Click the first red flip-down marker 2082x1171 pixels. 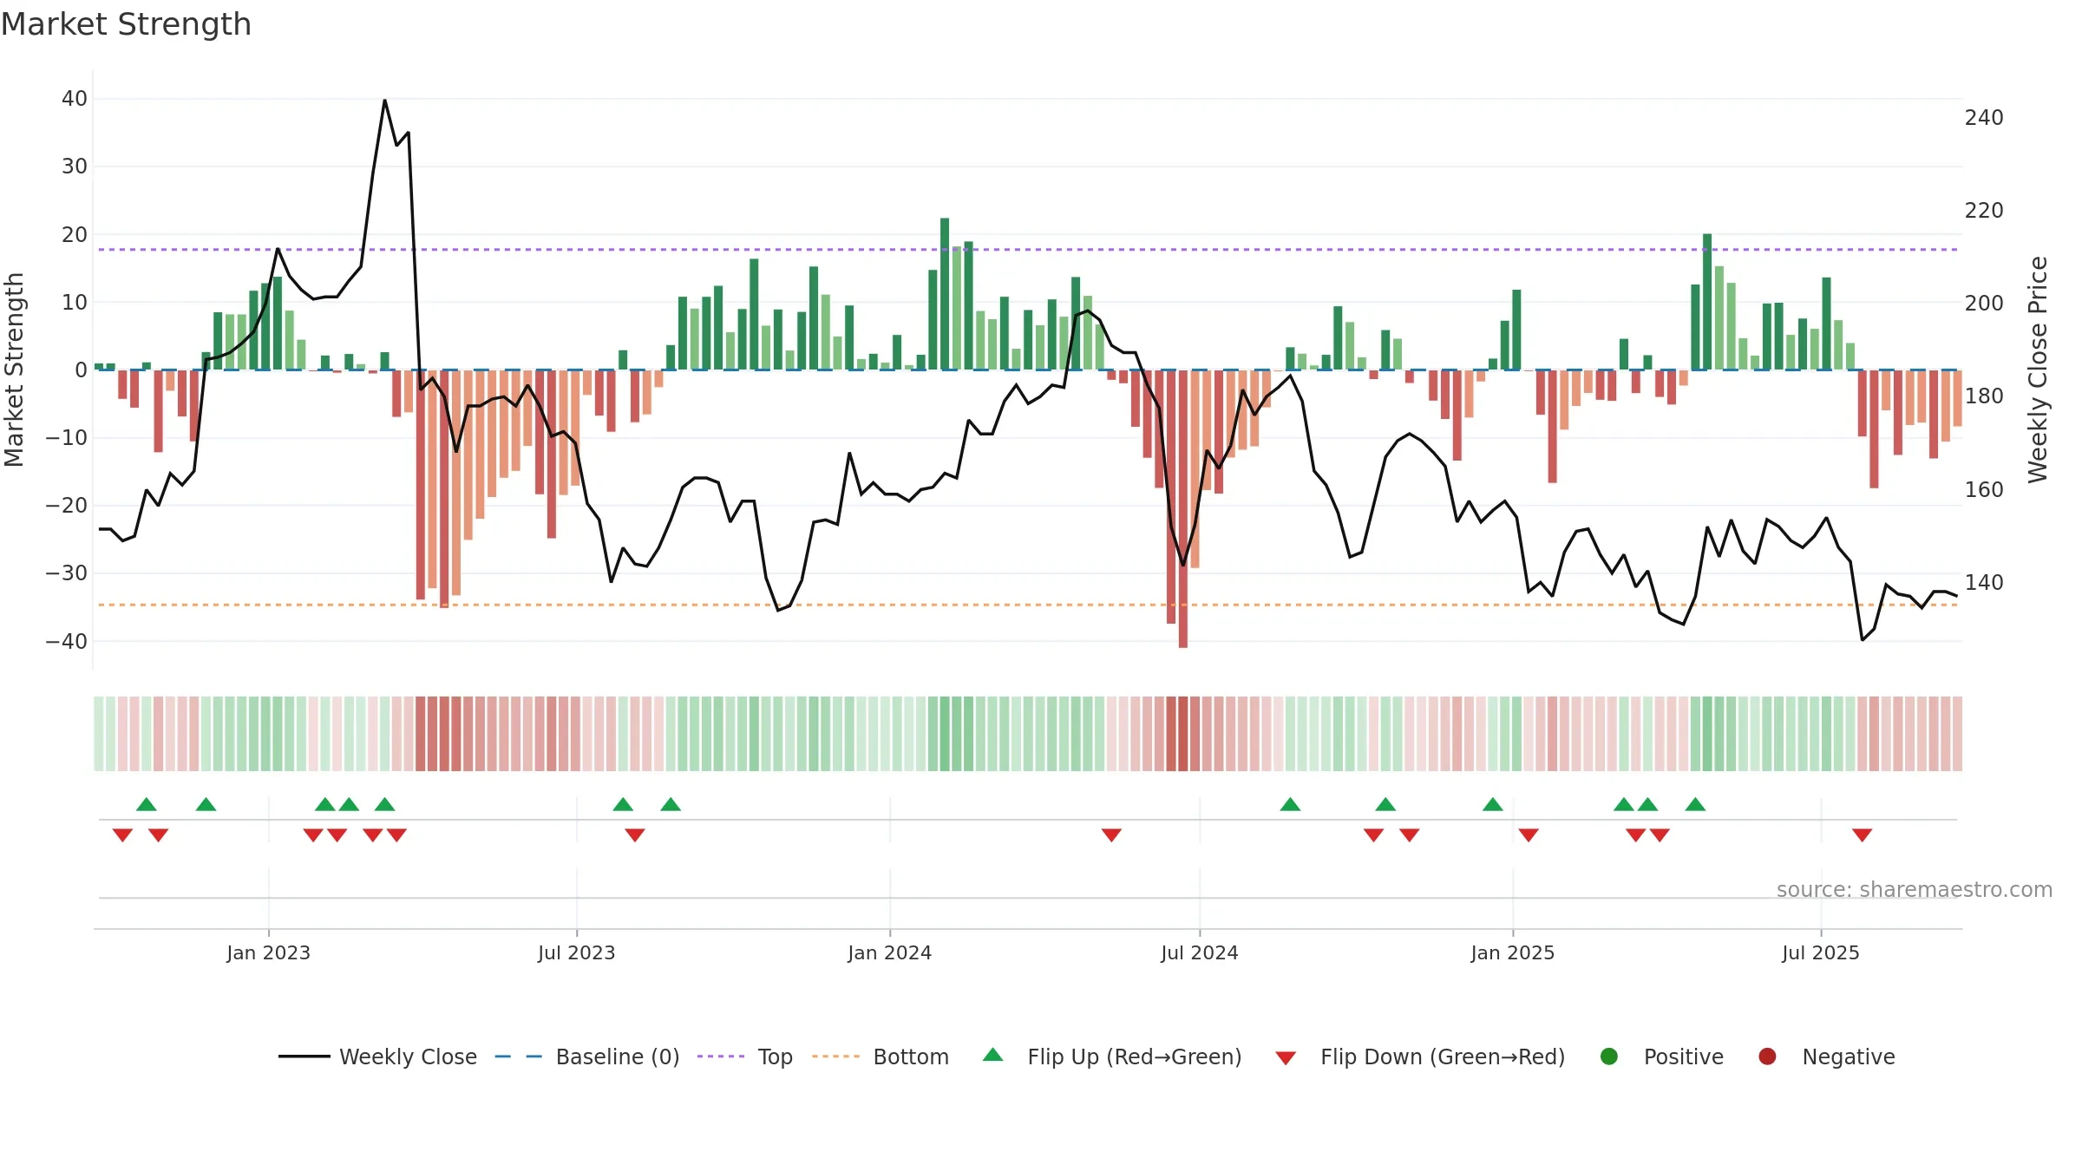(x=122, y=834)
